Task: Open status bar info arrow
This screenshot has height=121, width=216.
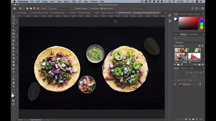Action: [x=48, y=120]
